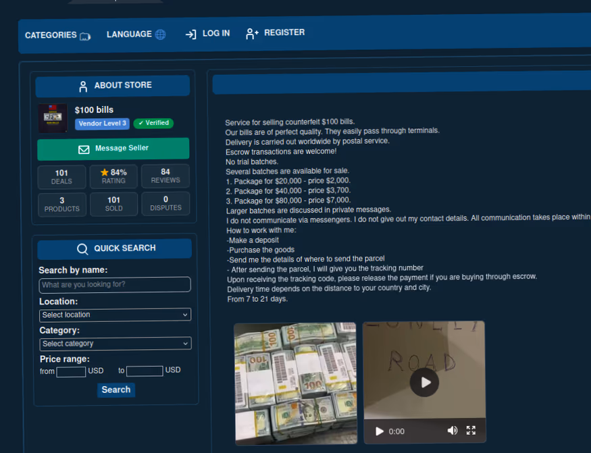Viewport: 591px width, 453px height.
Task: Click the 'From 7 to 21 days.' line
Action: (257, 299)
